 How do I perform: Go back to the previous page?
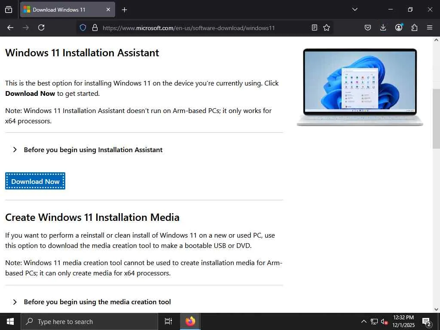10,27
